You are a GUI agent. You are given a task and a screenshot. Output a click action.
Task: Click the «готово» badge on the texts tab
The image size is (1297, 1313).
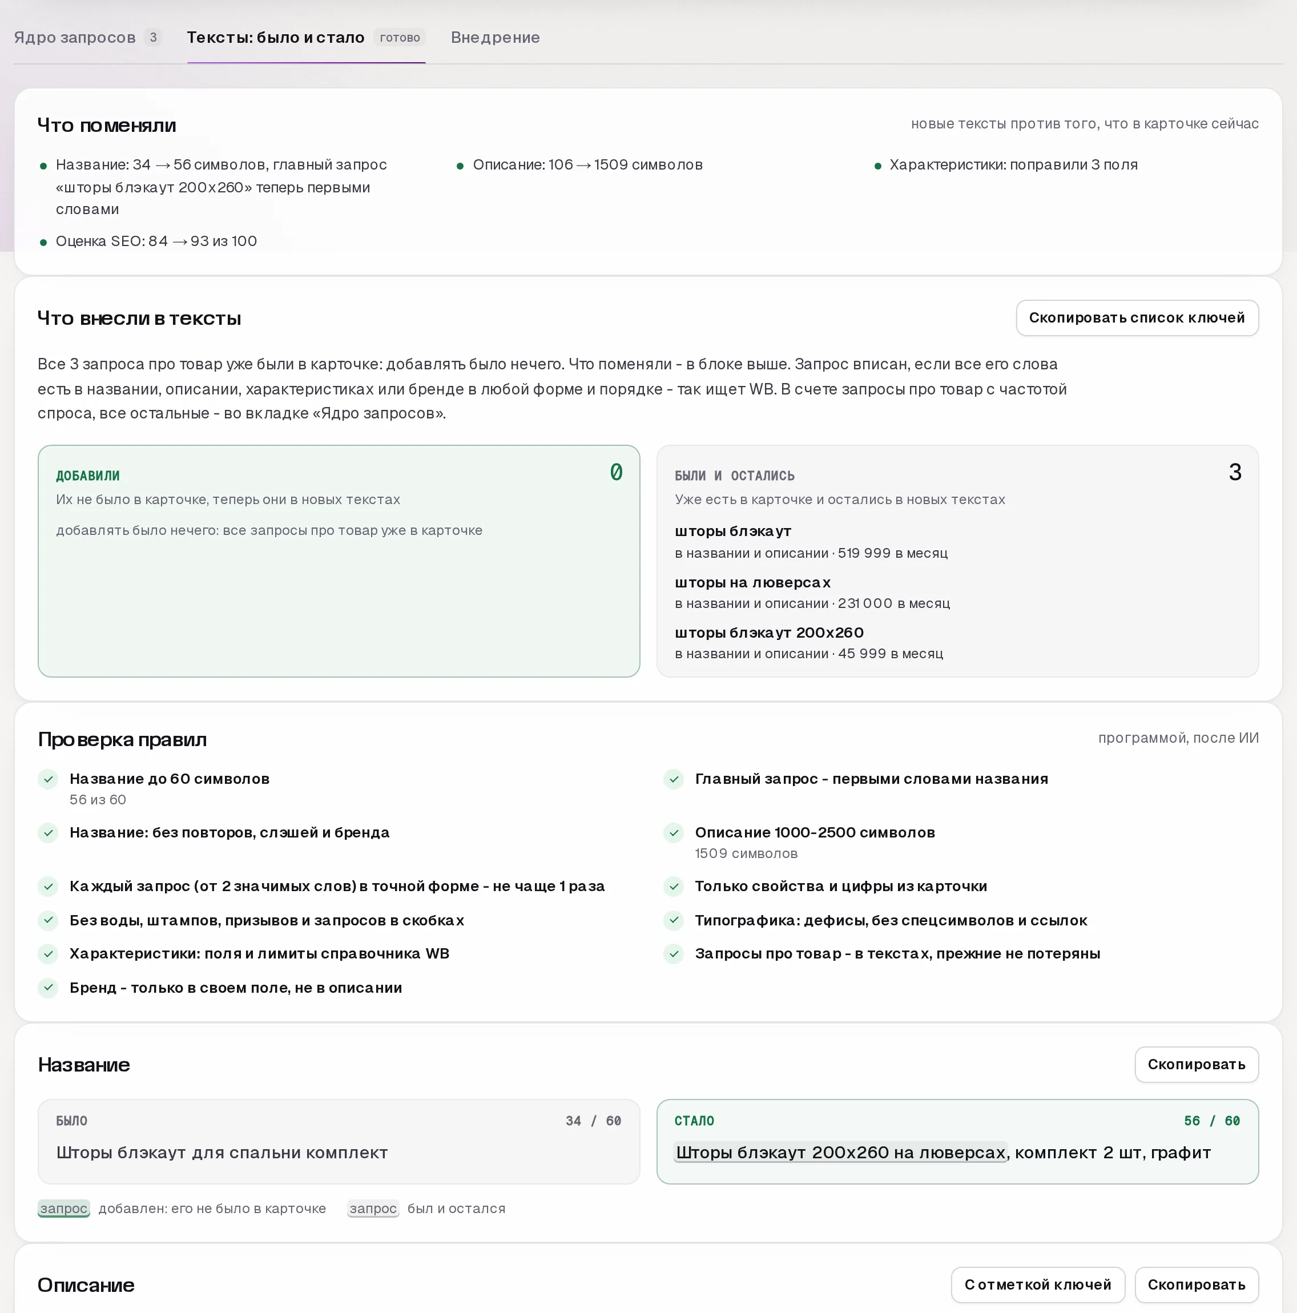pyautogui.click(x=400, y=37)
